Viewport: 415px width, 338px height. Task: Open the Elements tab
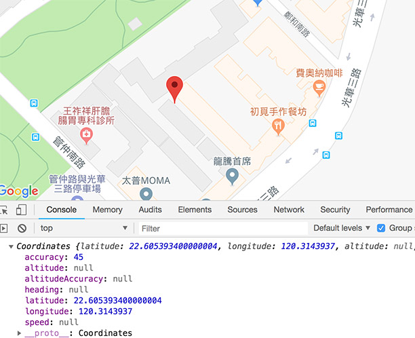coord(195,210)
